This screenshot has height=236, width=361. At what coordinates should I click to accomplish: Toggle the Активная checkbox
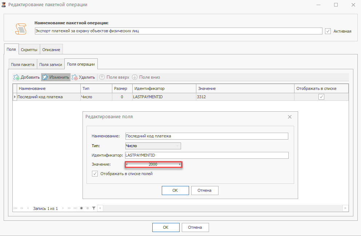(x=328, y=31)
